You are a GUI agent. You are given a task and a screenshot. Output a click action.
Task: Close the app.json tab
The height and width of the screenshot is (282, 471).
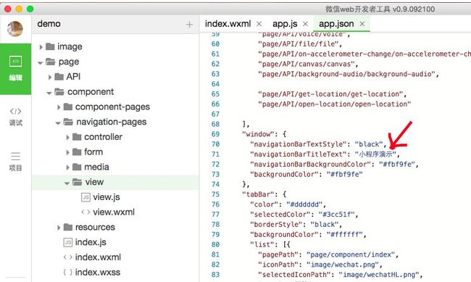tap(362, 24)
